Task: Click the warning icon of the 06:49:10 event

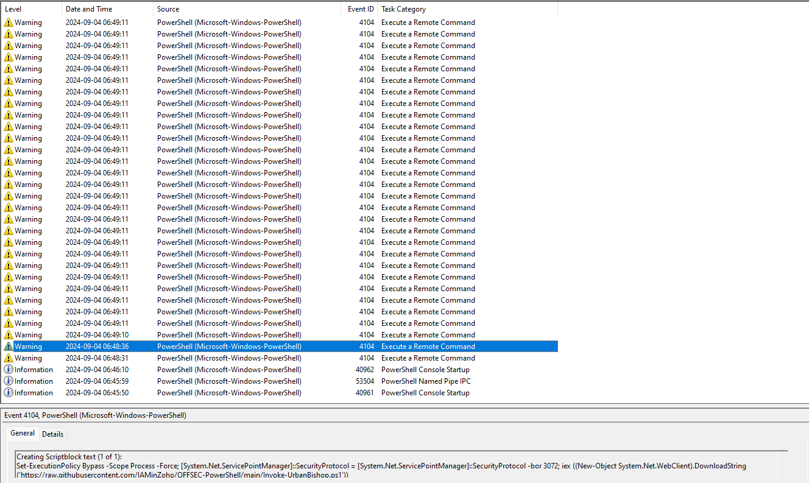Action: (8, 335)
